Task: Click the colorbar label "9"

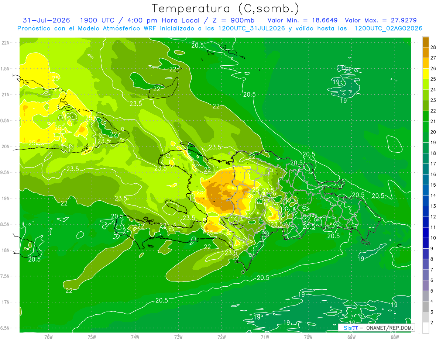Action: (432, 249)
